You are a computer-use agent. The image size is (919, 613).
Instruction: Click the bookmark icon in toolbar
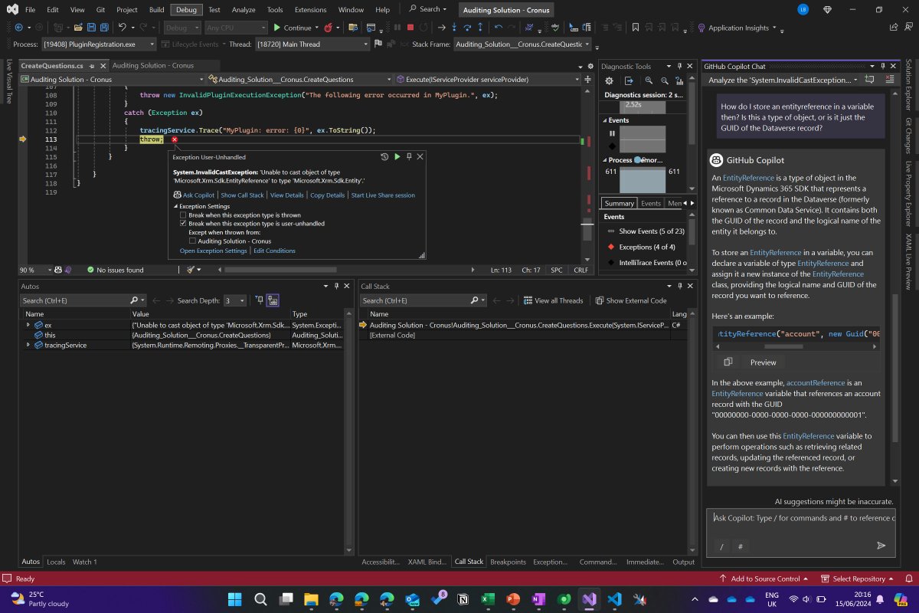click(x=636, y=28)
